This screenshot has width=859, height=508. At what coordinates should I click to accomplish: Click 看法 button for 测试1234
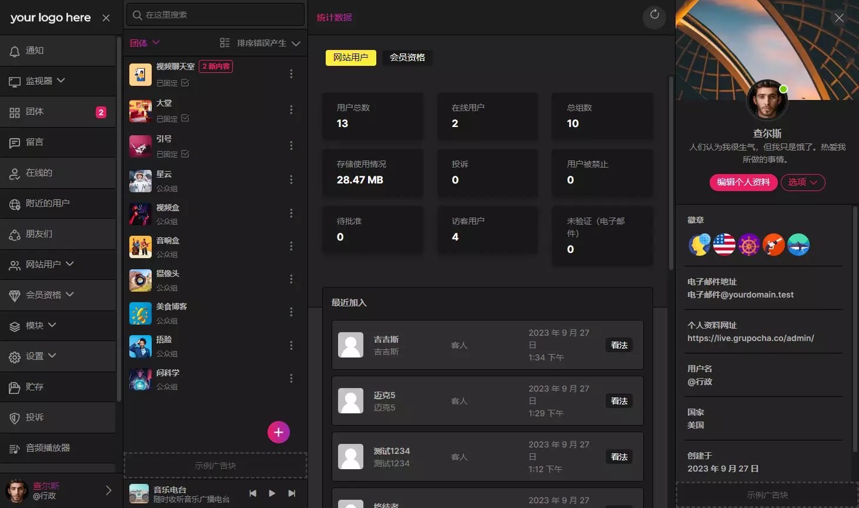coord(619,457)
